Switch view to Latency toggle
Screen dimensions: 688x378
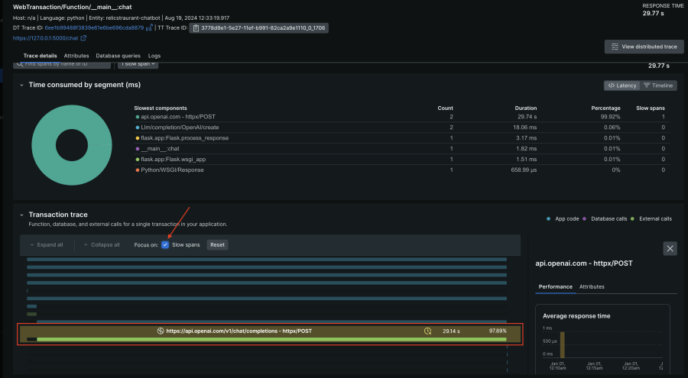(x=621, y=86)
